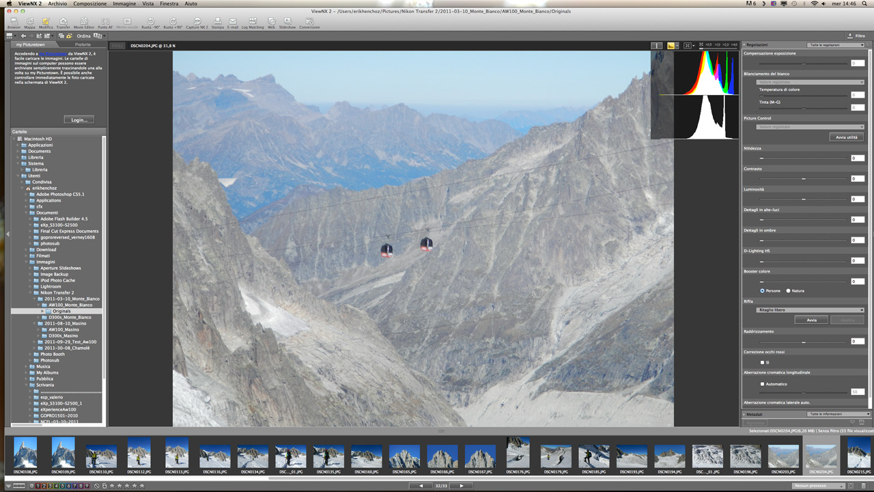Screen dimensions: 874x492
Task: Adjust the Contrasto slider
Action: 804,178
